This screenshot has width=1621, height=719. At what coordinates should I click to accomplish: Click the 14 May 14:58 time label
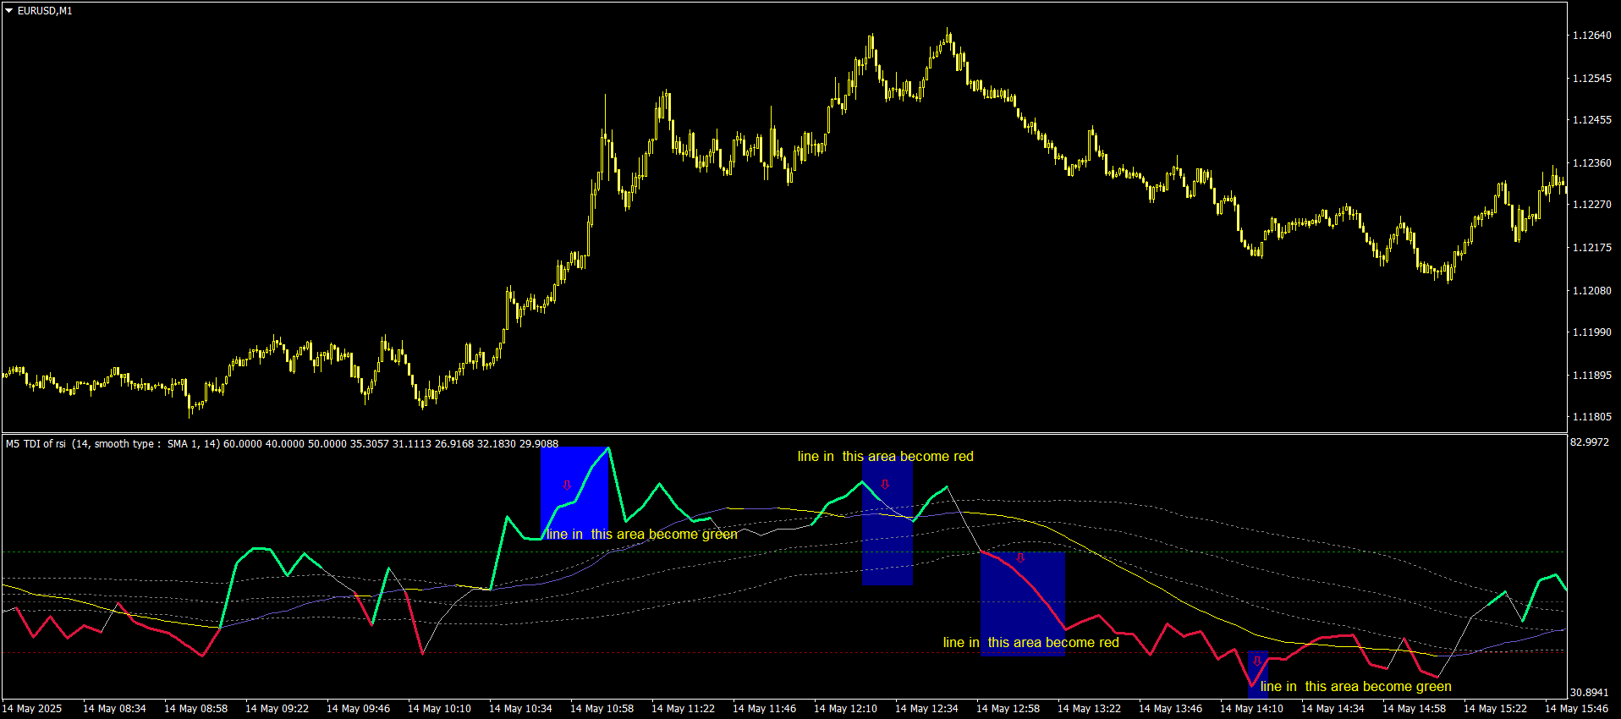(1414, 709)
